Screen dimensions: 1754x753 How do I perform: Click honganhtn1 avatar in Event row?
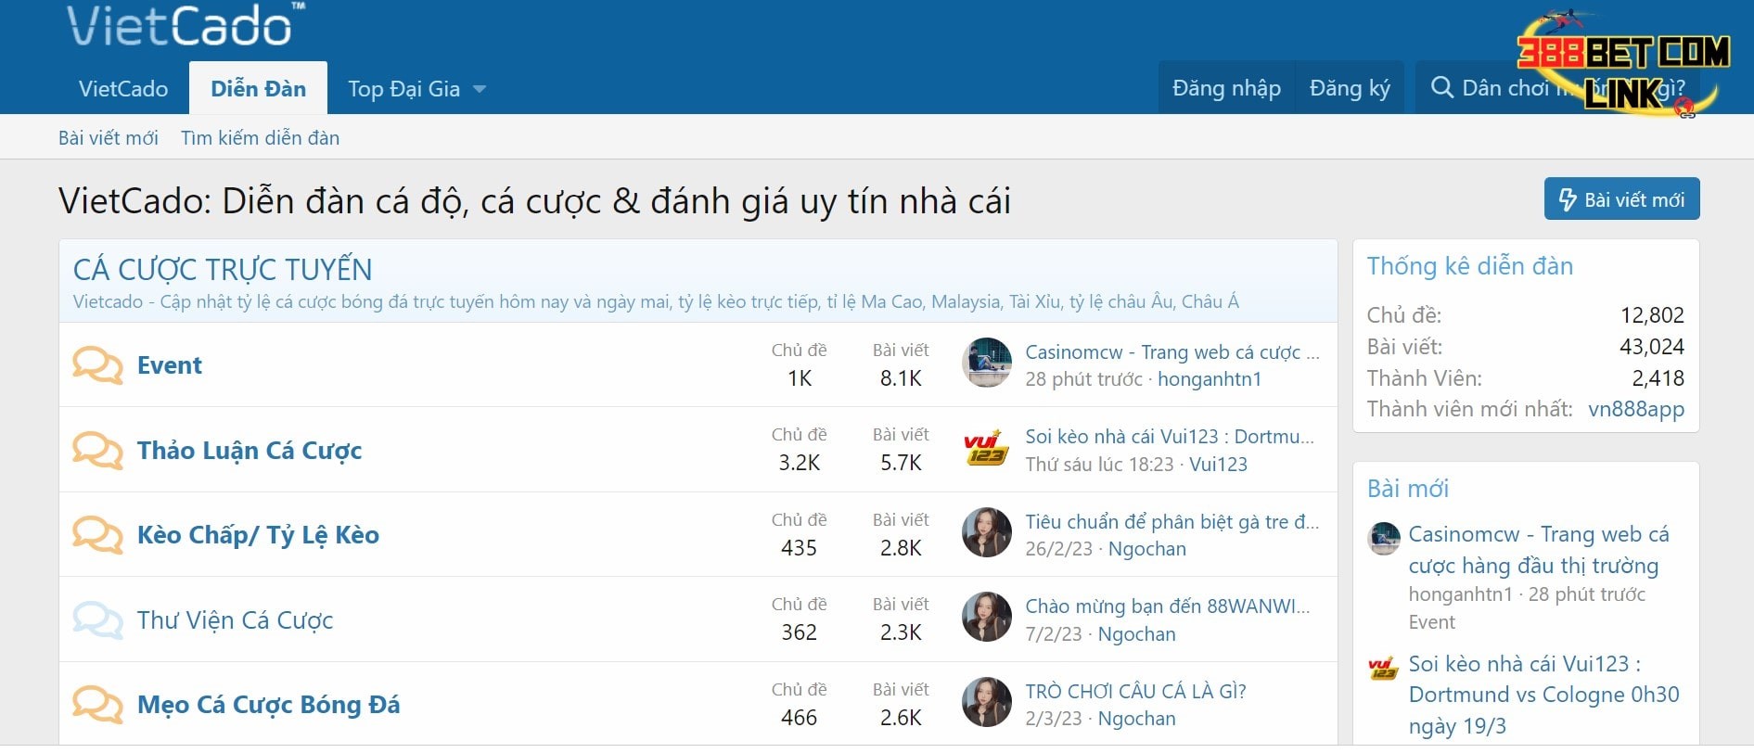987,363
